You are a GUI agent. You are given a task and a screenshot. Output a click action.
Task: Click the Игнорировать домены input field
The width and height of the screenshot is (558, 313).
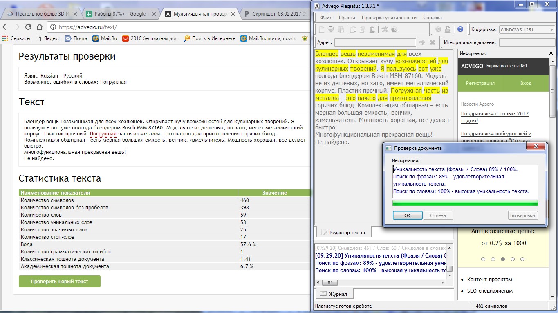coord(527,42)
